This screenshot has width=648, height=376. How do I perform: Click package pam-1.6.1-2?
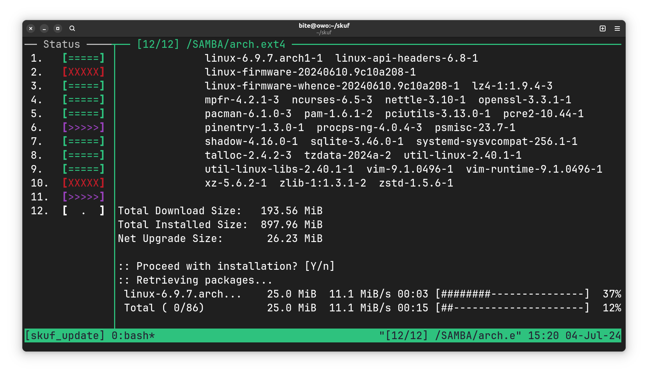pyautogui.click(x=338, y=114)
